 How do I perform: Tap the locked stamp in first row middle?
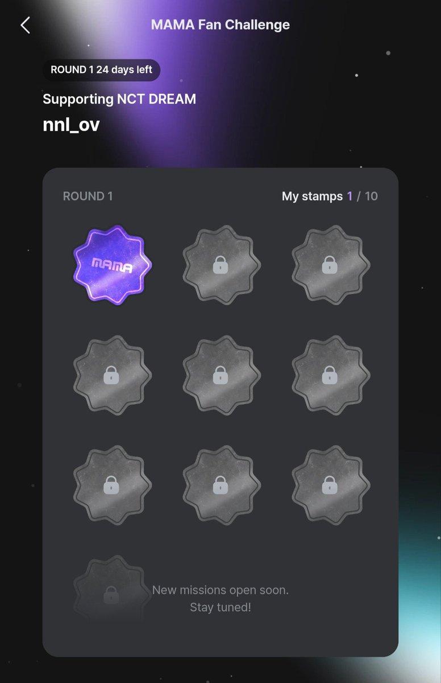222,265
